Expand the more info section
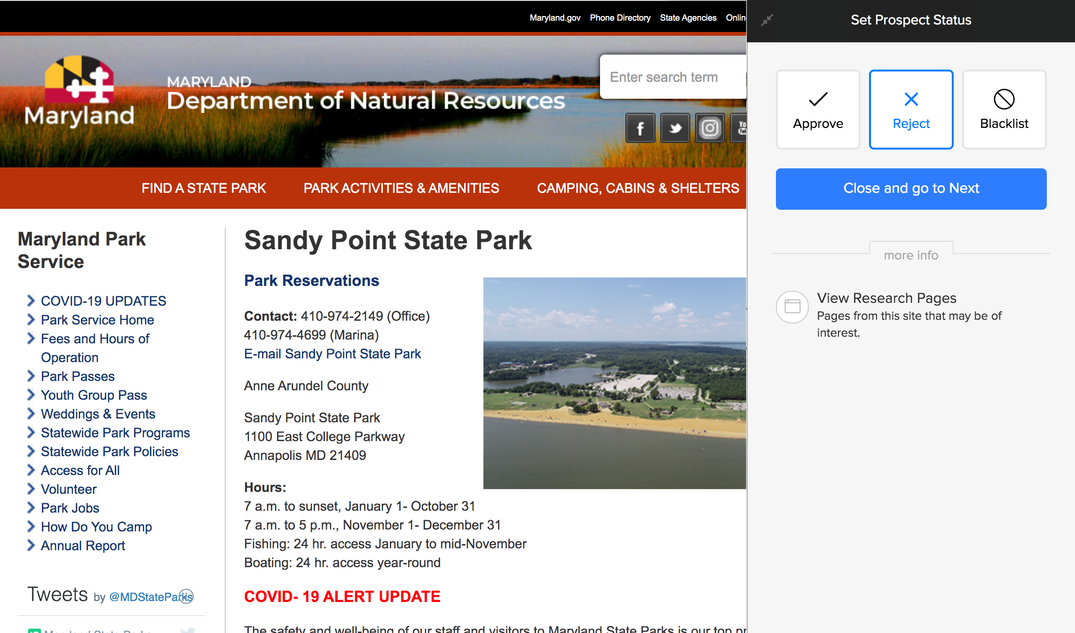This screenshot has width=1075, height=633. pyautogui.click(x=911, y=255)
